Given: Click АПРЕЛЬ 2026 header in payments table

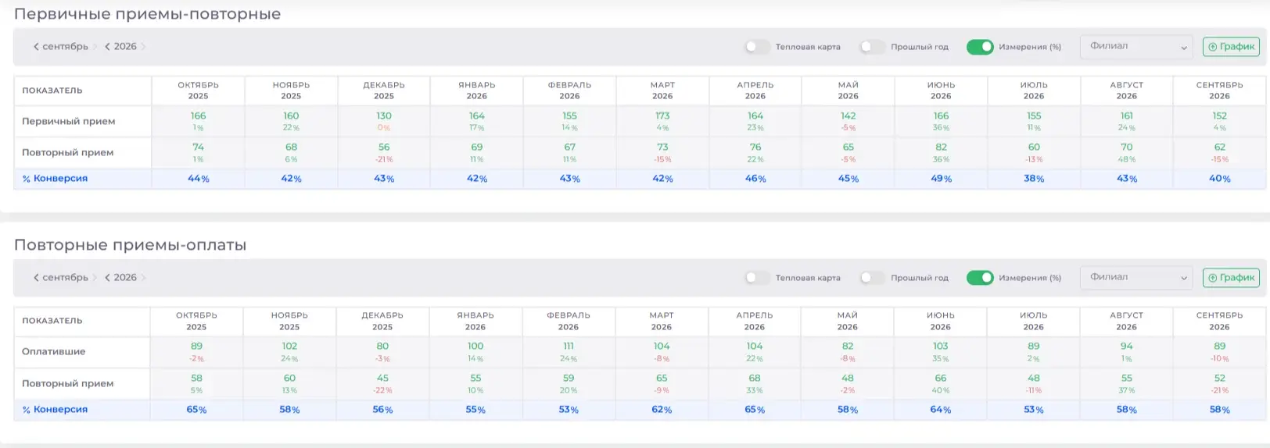Looking at the screenshot, I should click(755, 322).
